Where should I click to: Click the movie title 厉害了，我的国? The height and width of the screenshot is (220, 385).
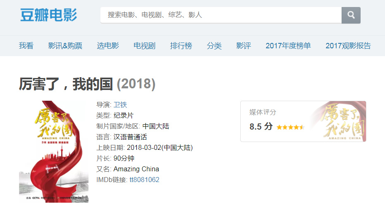point(66,84)
